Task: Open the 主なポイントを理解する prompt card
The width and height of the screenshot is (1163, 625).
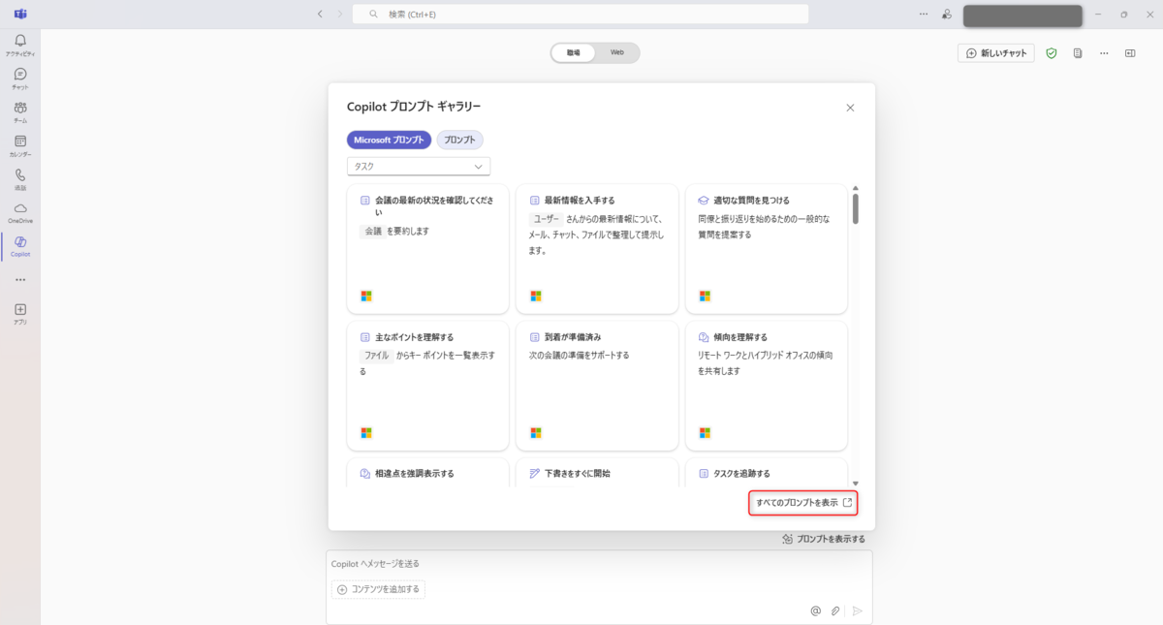Action: point(427,386)
